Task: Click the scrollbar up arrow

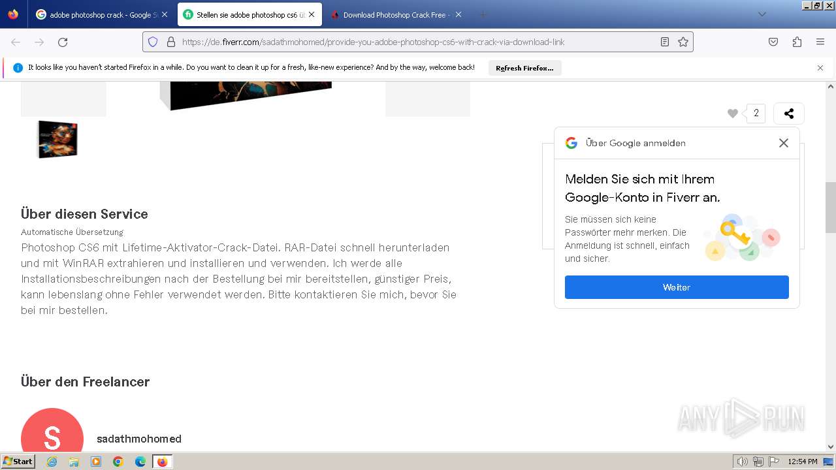Action: coord(831,86)
